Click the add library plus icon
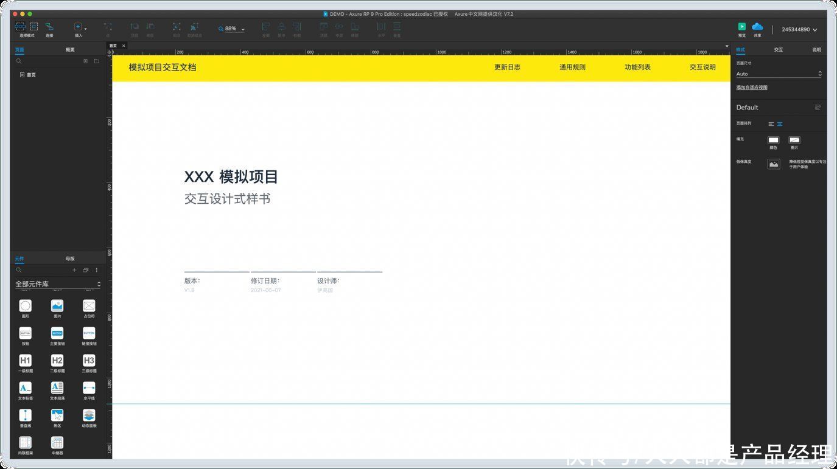 (x=75, y=270)
